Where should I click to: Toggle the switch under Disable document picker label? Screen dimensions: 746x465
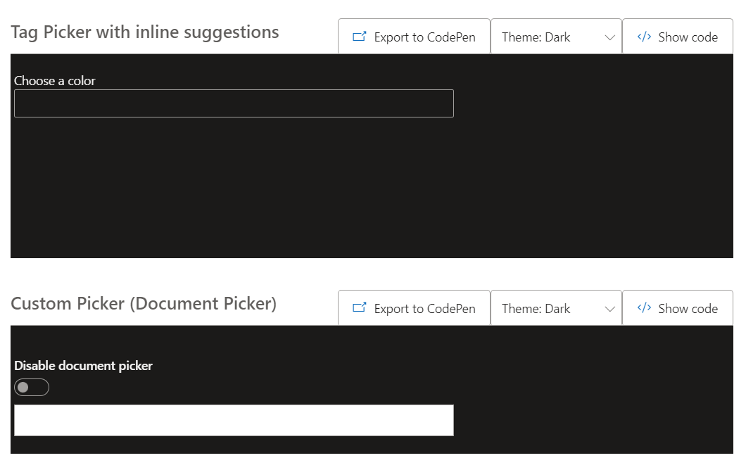coord(32,387)
